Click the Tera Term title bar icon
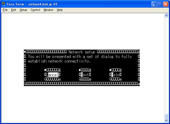 click(4, 4)
